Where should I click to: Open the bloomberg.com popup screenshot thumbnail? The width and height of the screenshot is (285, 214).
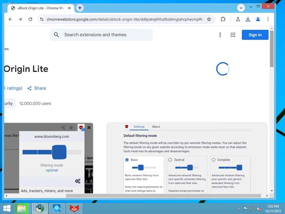[48, 158]
